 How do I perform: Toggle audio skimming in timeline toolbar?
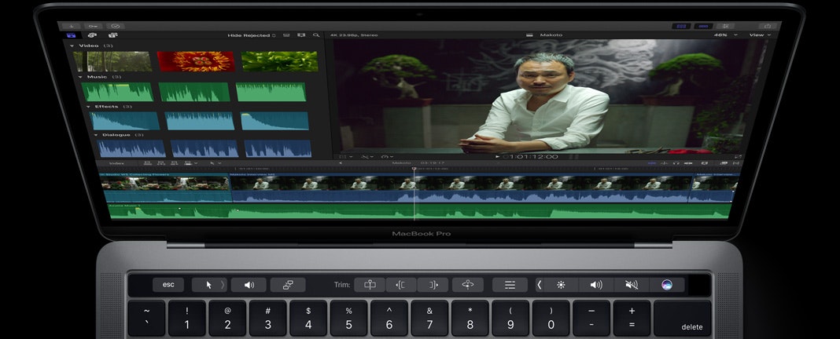665,163
